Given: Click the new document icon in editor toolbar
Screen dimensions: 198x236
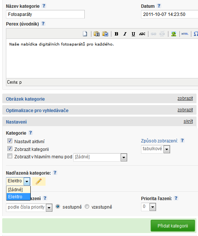Looking at the screenshot, I should pos(85,34).
